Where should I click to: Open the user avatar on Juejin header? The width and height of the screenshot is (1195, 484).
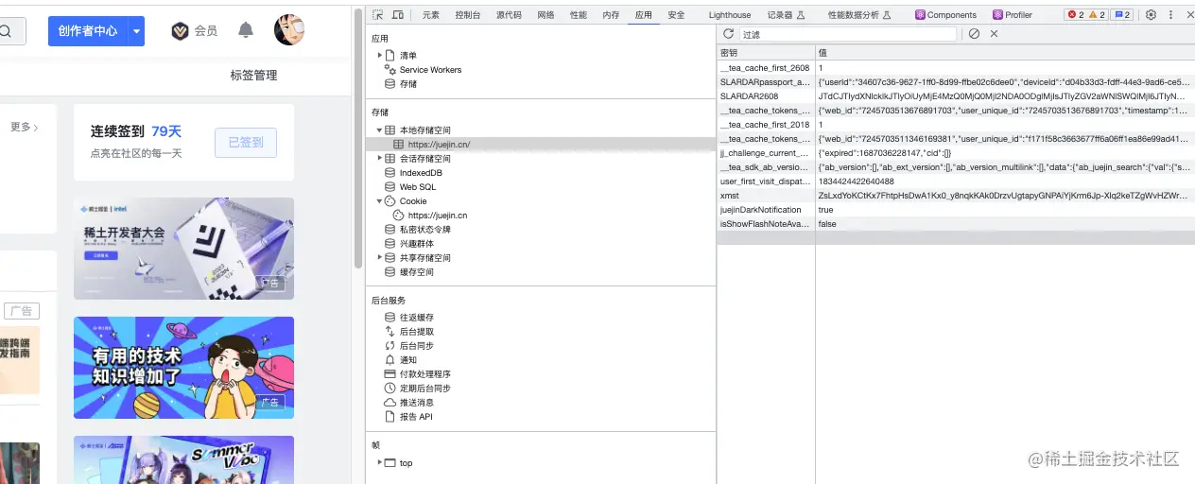click(289, 30)
